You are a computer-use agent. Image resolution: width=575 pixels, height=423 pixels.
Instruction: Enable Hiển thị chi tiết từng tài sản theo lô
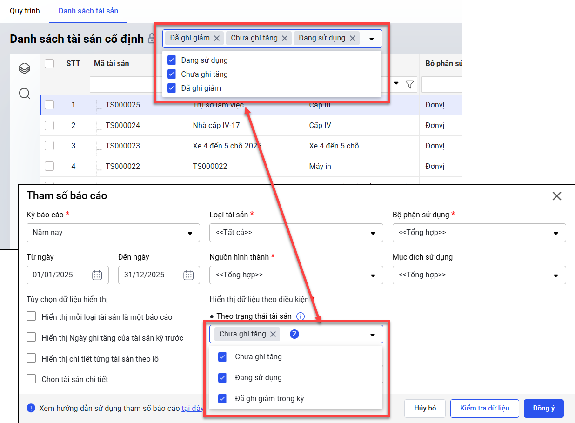click(31, 358)
